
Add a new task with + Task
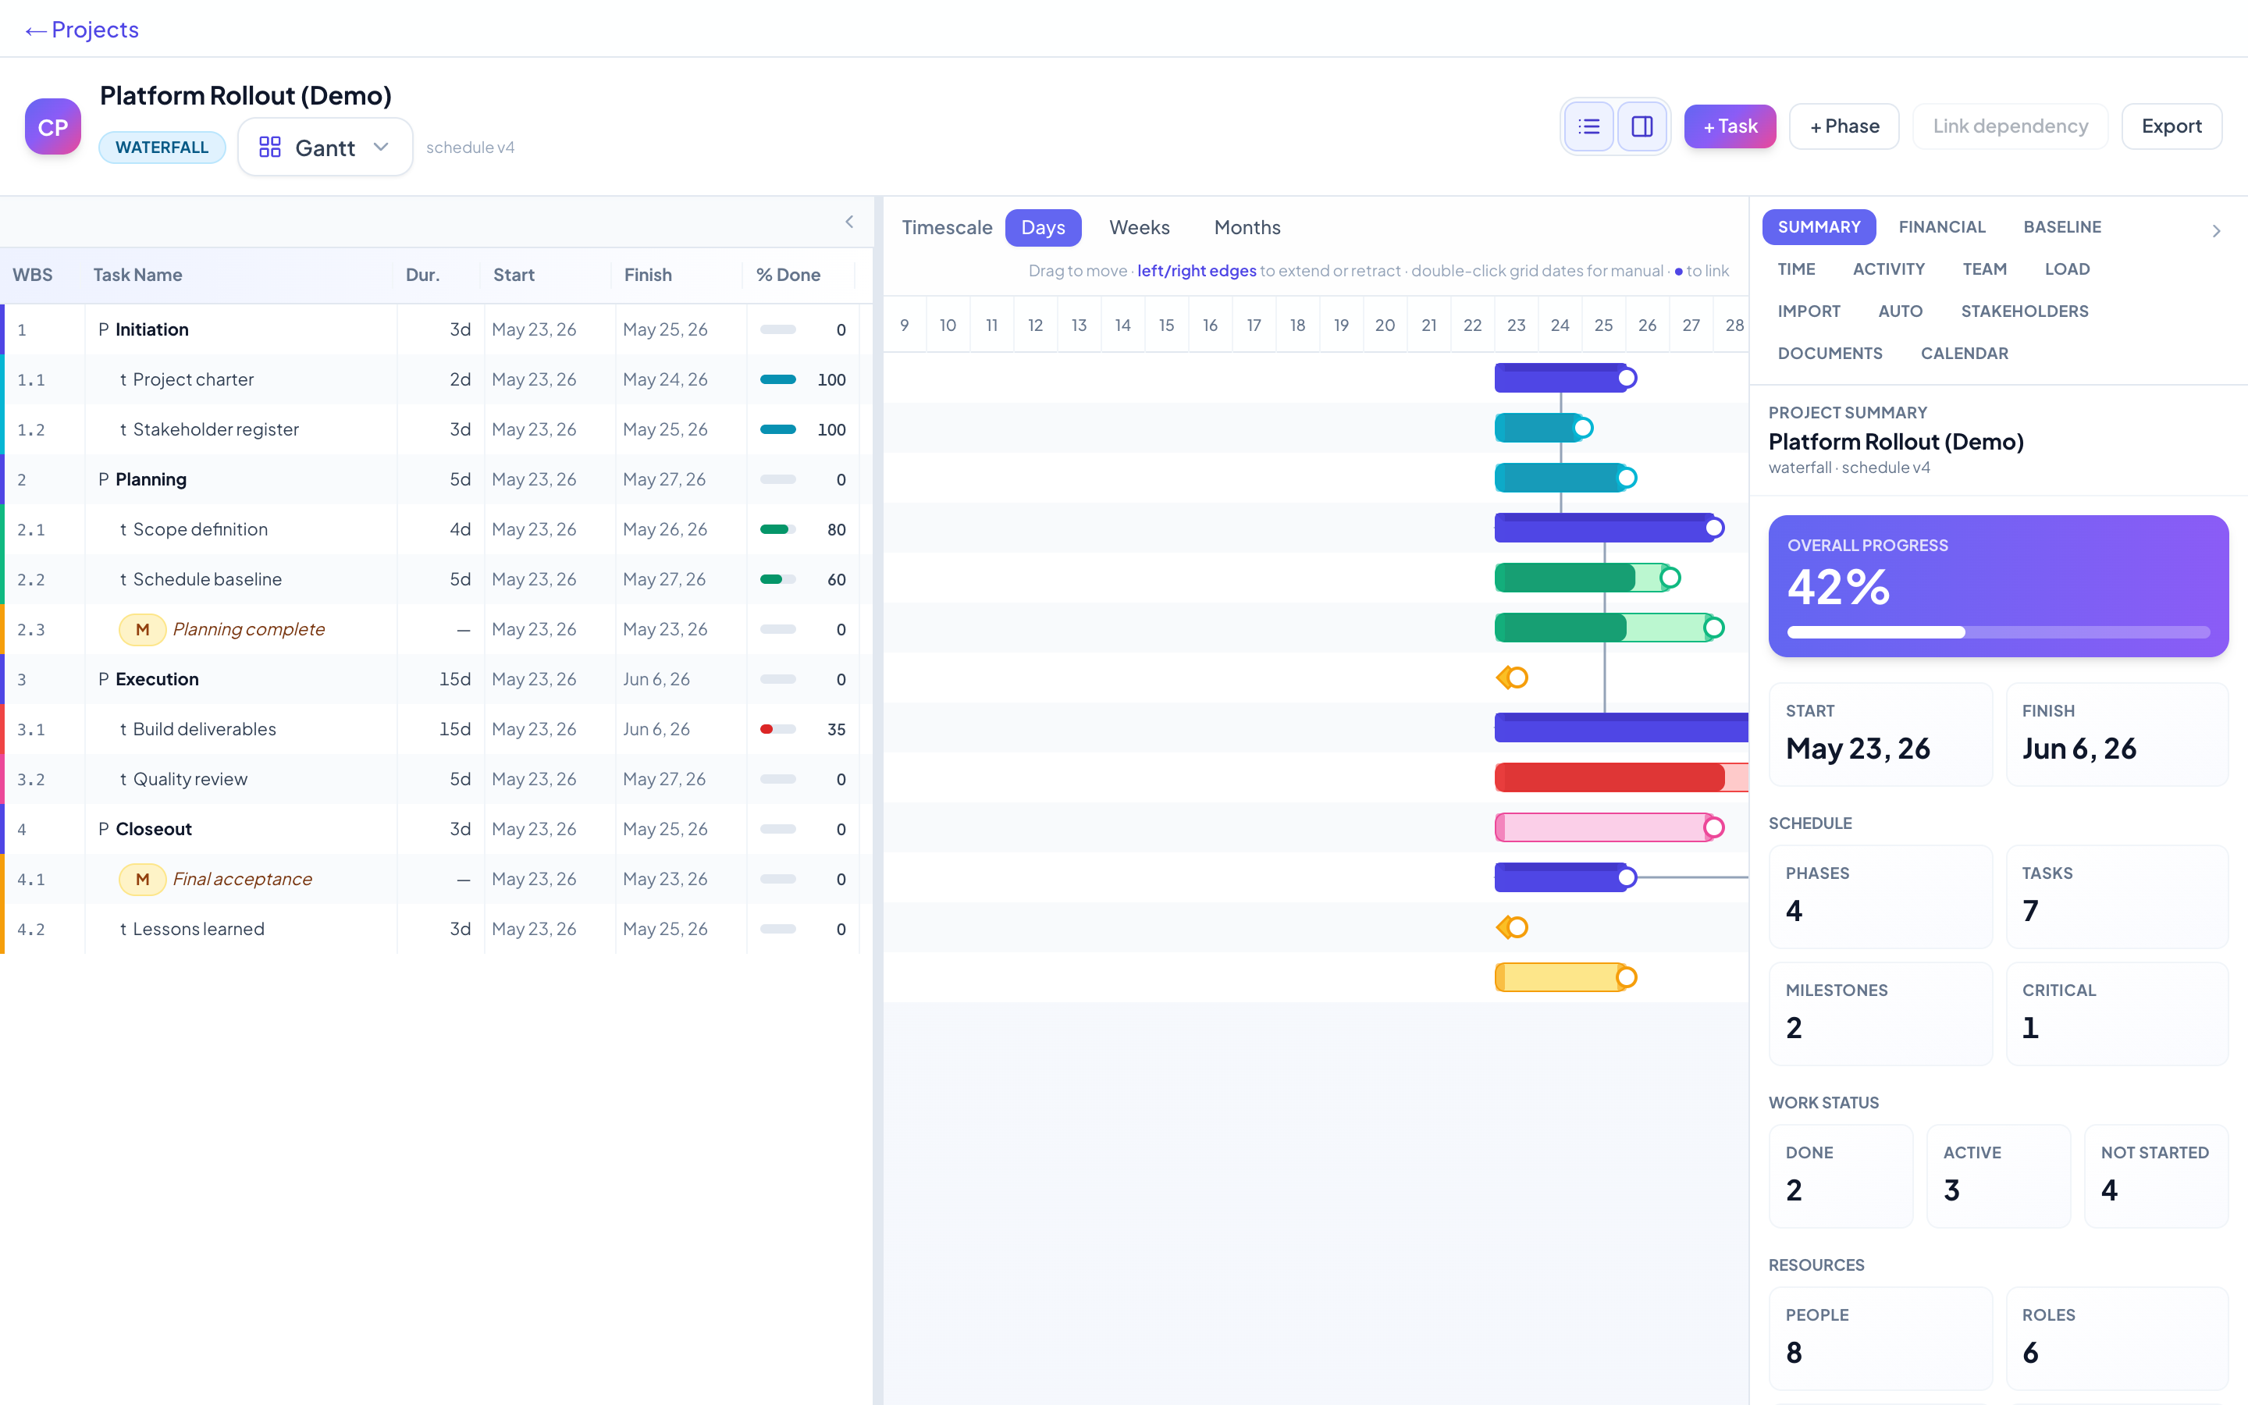coord(1730,126)
